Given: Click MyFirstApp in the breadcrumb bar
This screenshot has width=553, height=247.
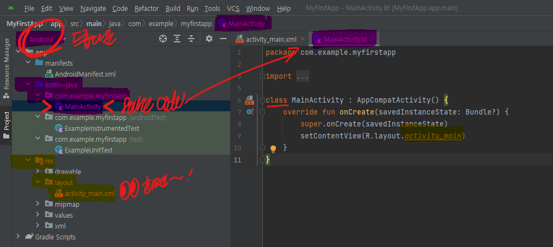Looking at the screenshot, I should pos(24,24).
